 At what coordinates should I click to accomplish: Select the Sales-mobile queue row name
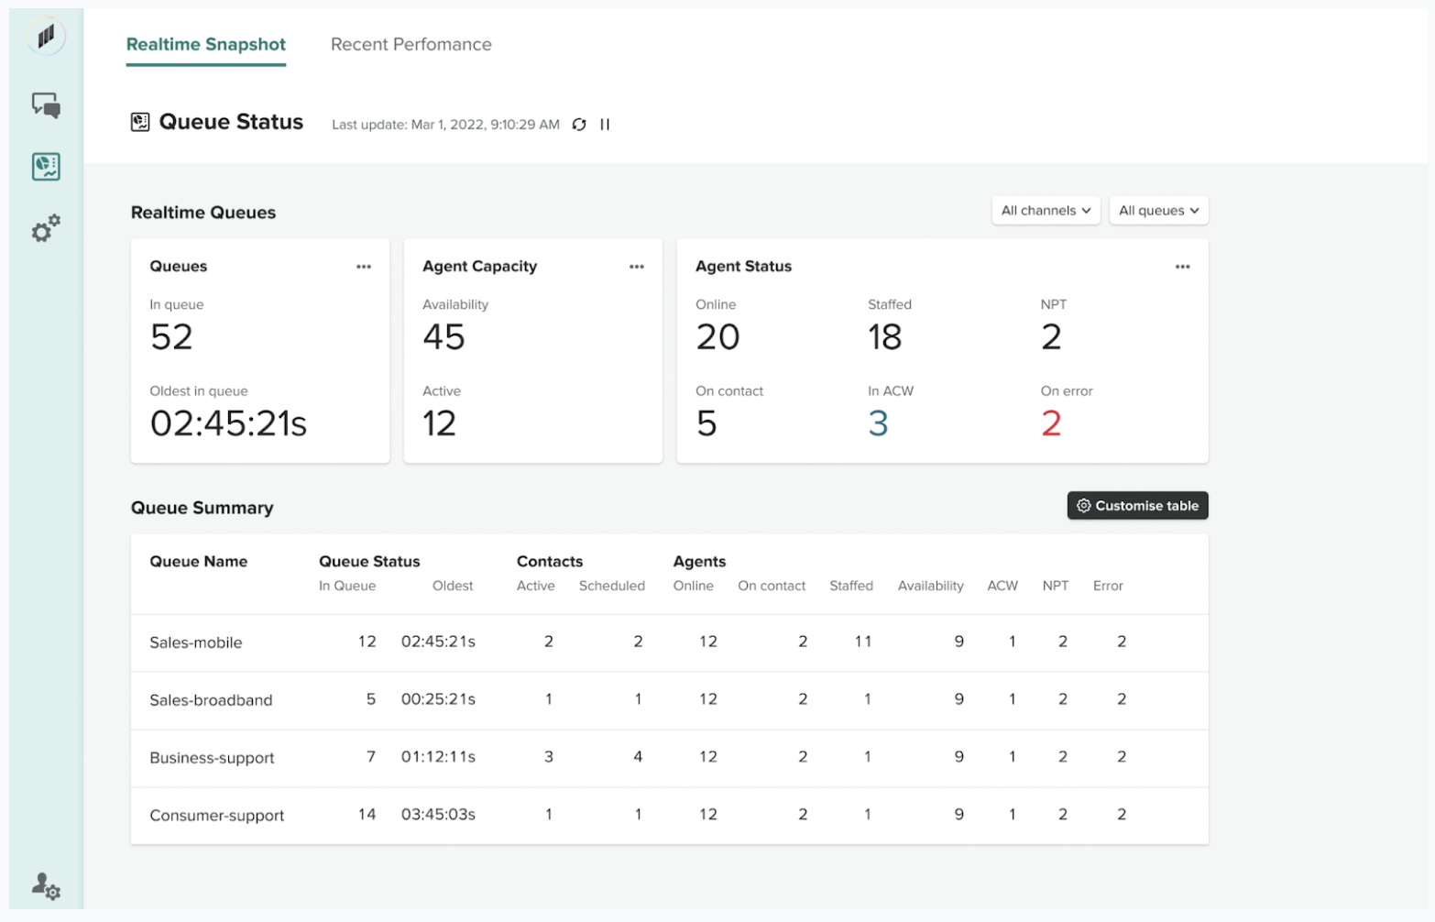click(x=196, y=642)
